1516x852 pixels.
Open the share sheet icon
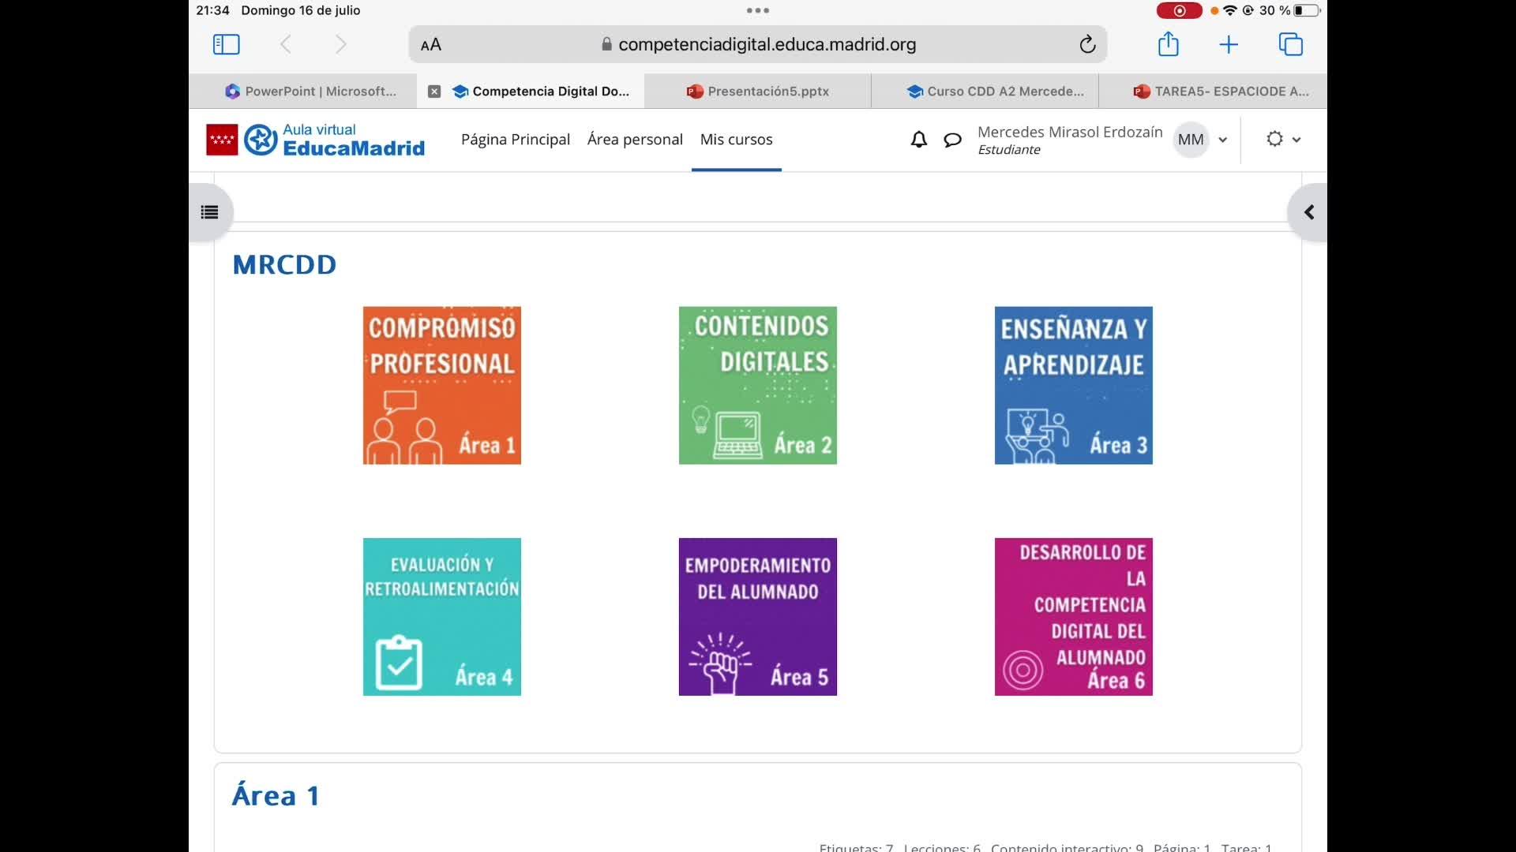1168,44
